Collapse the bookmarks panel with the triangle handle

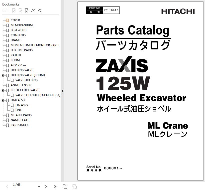(62, 91)
